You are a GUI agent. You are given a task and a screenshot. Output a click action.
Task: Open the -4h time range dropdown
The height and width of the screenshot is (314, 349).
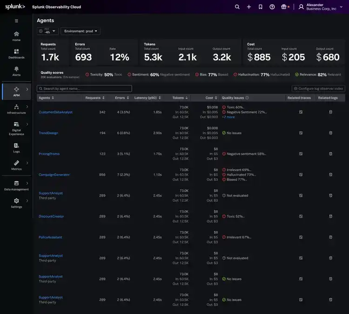(x=48, y=31)
